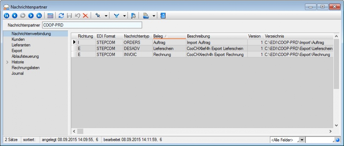
Task: Click the greyed-out search record icon
Action: tap(23, 16)
